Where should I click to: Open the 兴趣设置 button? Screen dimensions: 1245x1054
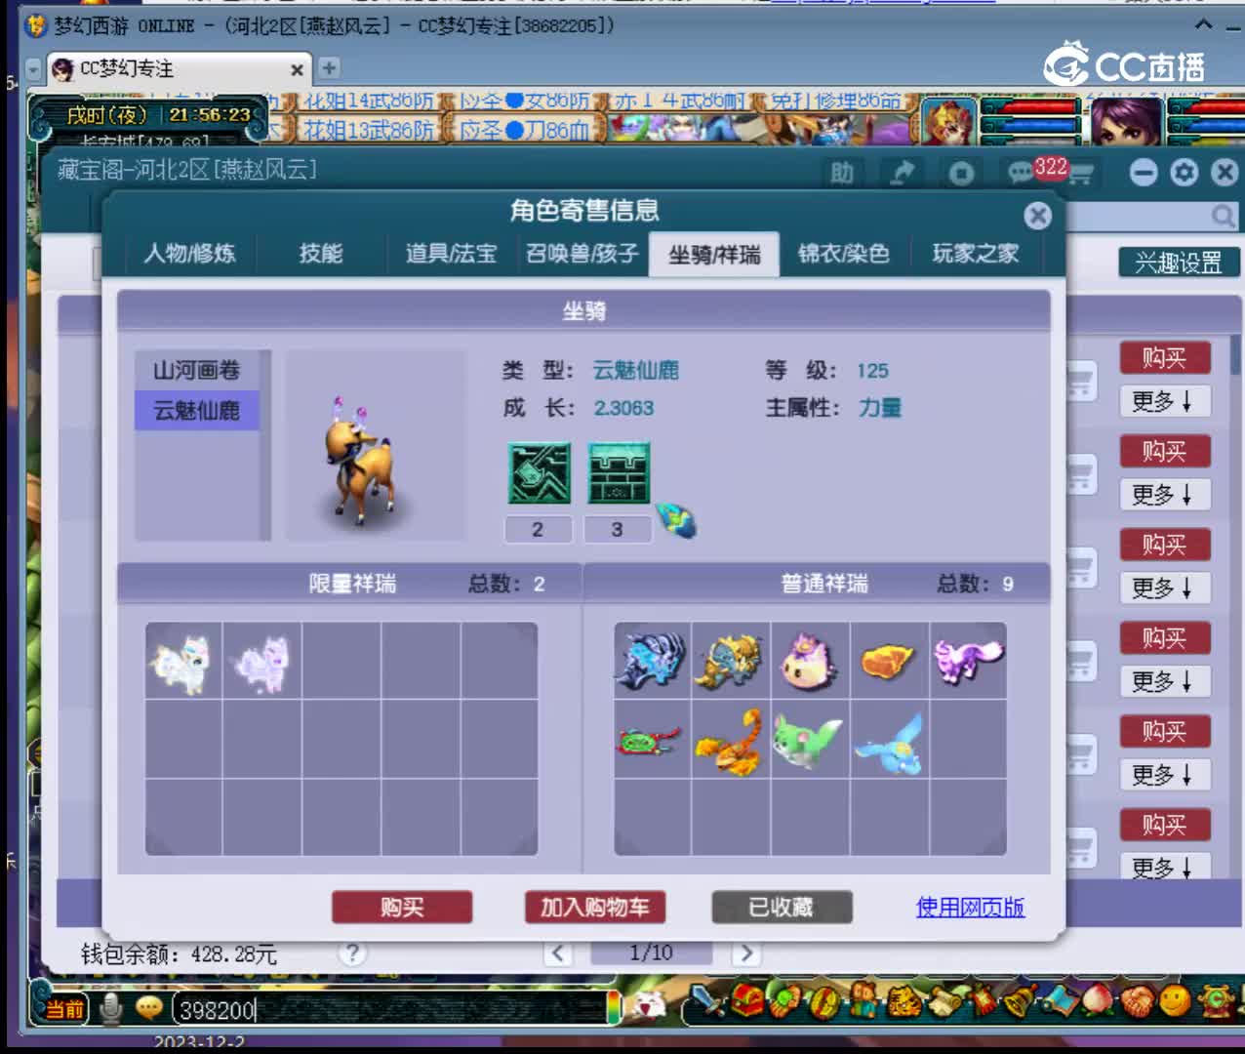click(x=1179, y=263)
